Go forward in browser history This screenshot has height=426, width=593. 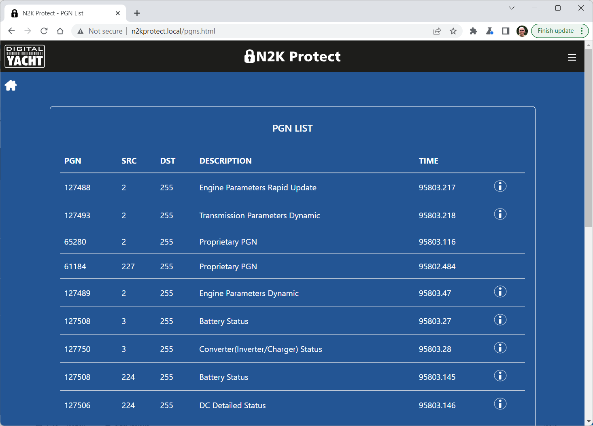point(28,31)
